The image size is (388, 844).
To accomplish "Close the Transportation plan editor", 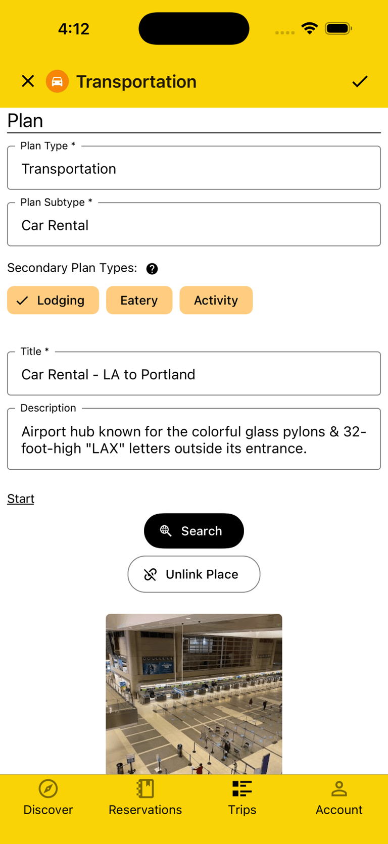I will click(x=28, y=81).
